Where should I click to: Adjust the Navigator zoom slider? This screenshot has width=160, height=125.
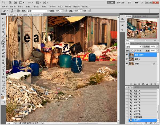tap(146, 41)
